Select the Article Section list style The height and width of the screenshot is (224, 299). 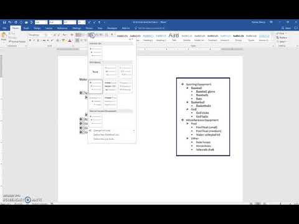tap(110, 86)
